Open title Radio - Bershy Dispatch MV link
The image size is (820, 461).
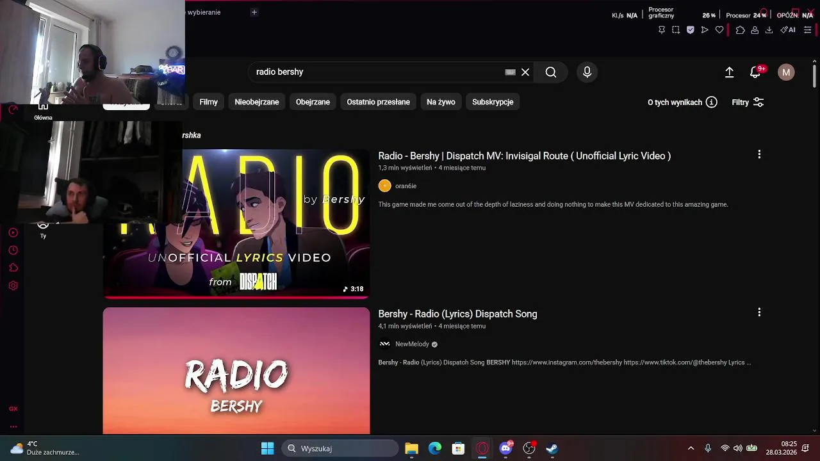(524, 156)
